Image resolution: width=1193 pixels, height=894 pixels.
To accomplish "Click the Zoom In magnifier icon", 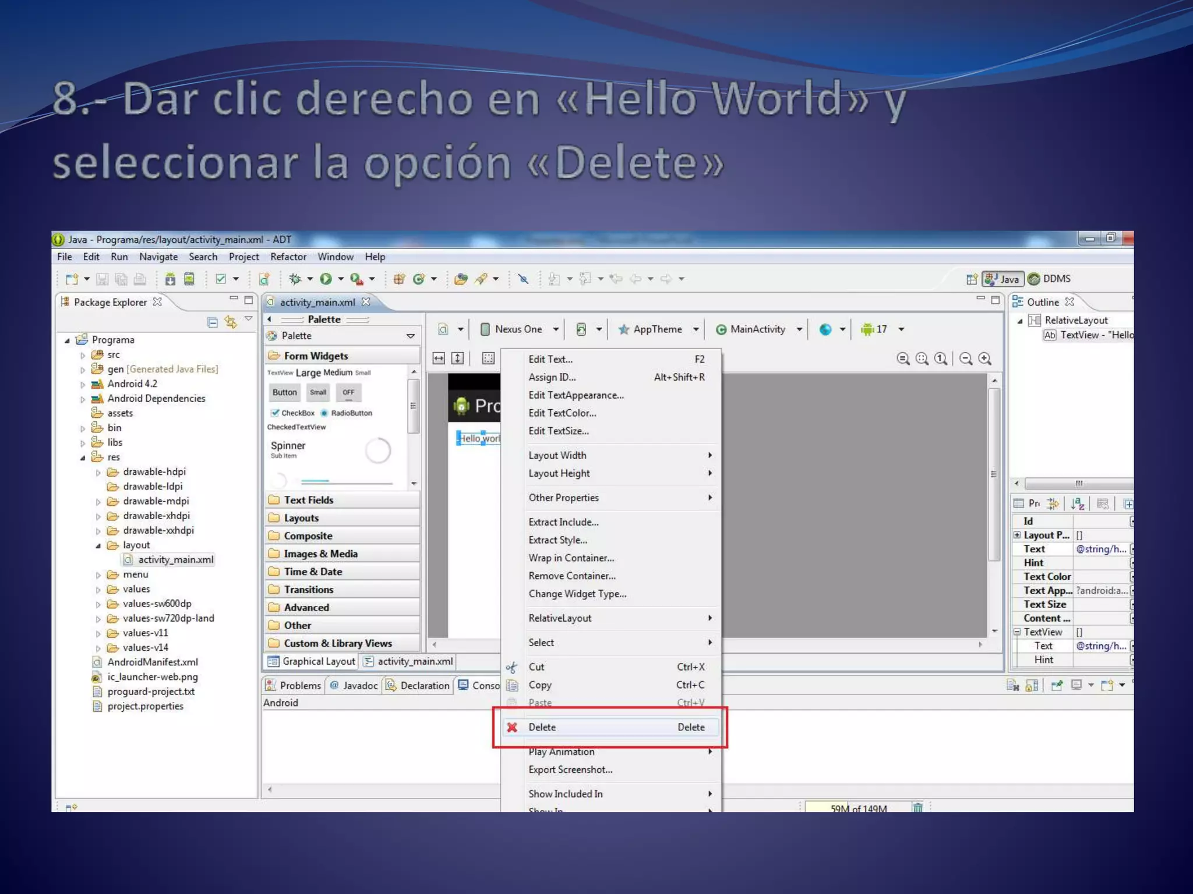I will pyautogui.click(x=985, y=359).
